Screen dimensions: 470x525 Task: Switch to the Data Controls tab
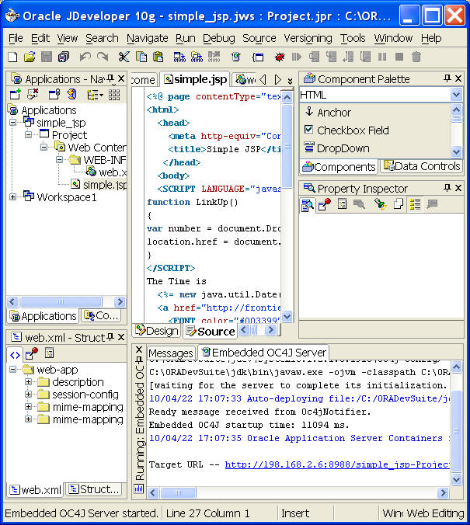pyautogui.click(x=422, y=166)
